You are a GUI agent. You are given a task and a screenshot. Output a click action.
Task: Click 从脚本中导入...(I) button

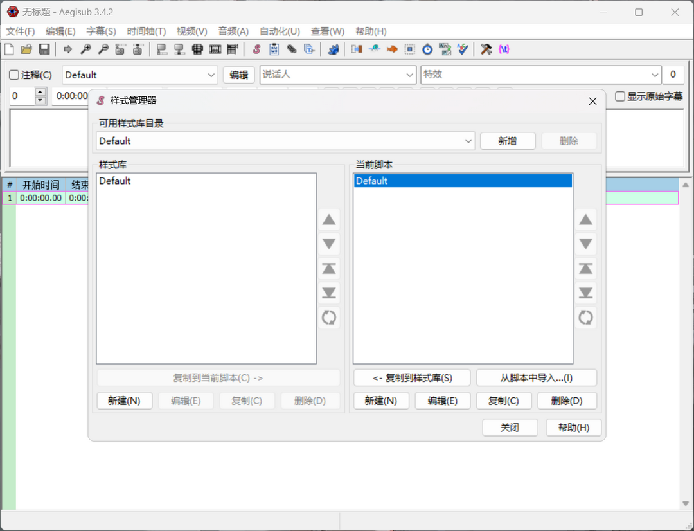(x=536, y=377)
